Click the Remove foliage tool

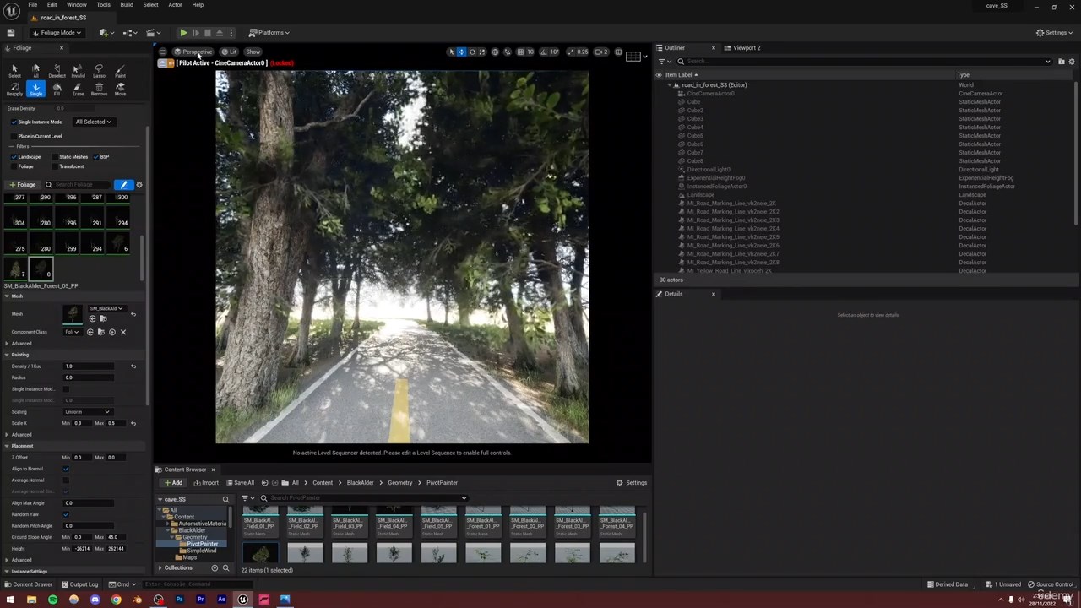(x=99, y=90)
